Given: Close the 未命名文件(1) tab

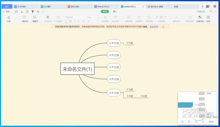Looking at the screenshot, I should (x=143, y=7).
